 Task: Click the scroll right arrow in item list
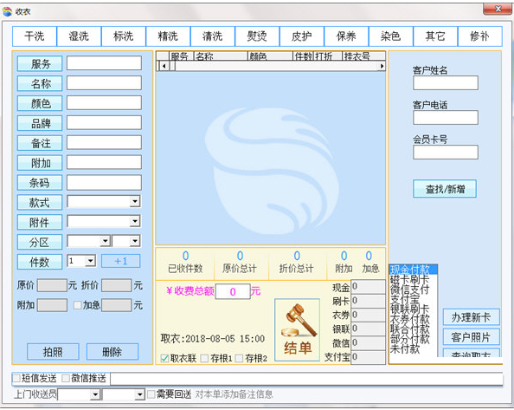tap(382, 66)
